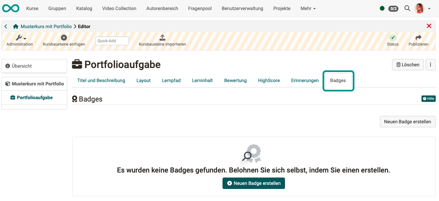
Task: Click the Publizieren share icon
Action: click(x=418, y=38)
